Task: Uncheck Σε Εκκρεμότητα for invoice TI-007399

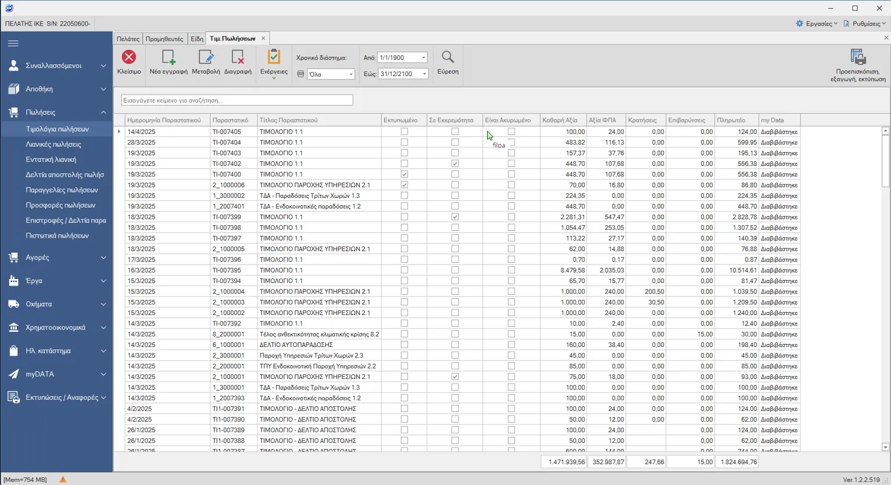Action: [x=455, y=217]
